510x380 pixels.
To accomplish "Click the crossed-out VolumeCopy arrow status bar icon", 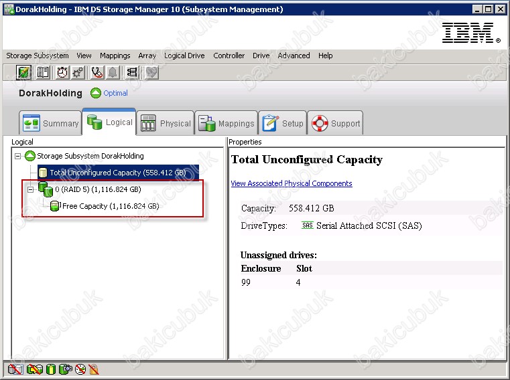I will click(34, 369).
